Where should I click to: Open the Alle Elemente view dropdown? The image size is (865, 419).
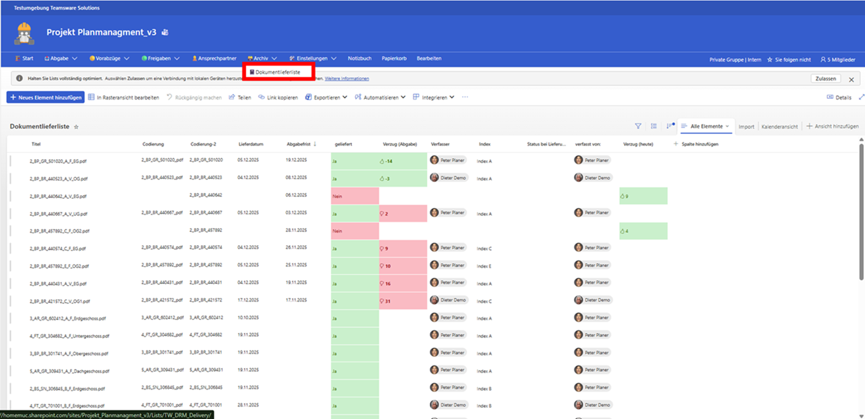pyautogui.click(x=706, y=126)
